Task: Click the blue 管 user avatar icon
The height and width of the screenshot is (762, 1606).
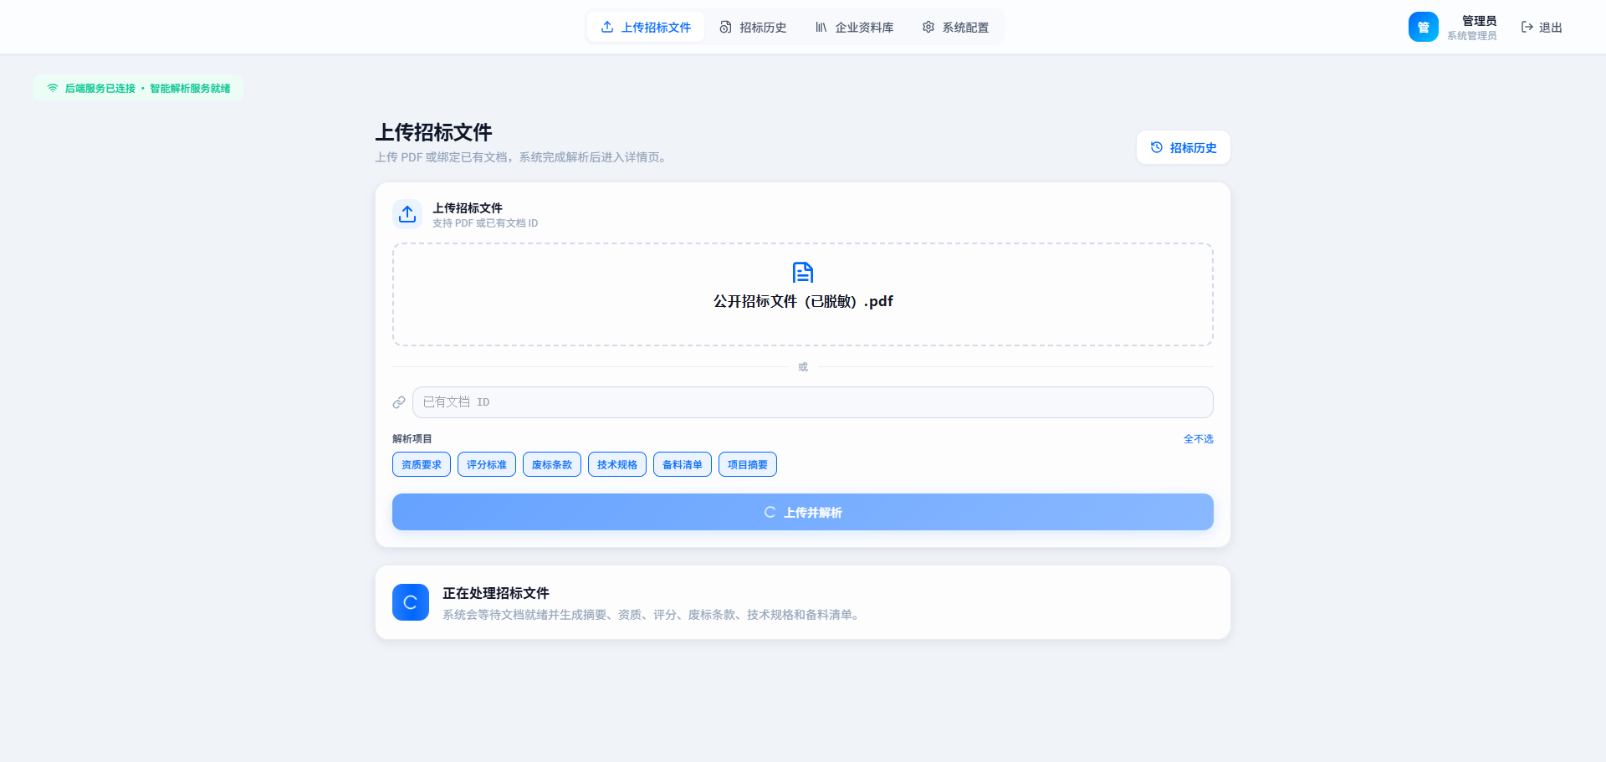Action: [1423, 28]
